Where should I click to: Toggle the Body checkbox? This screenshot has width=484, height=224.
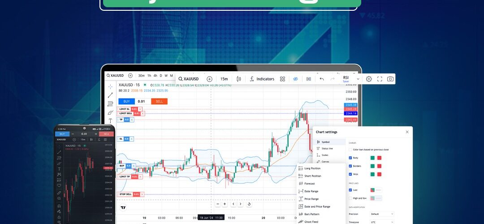pos(350,158)
